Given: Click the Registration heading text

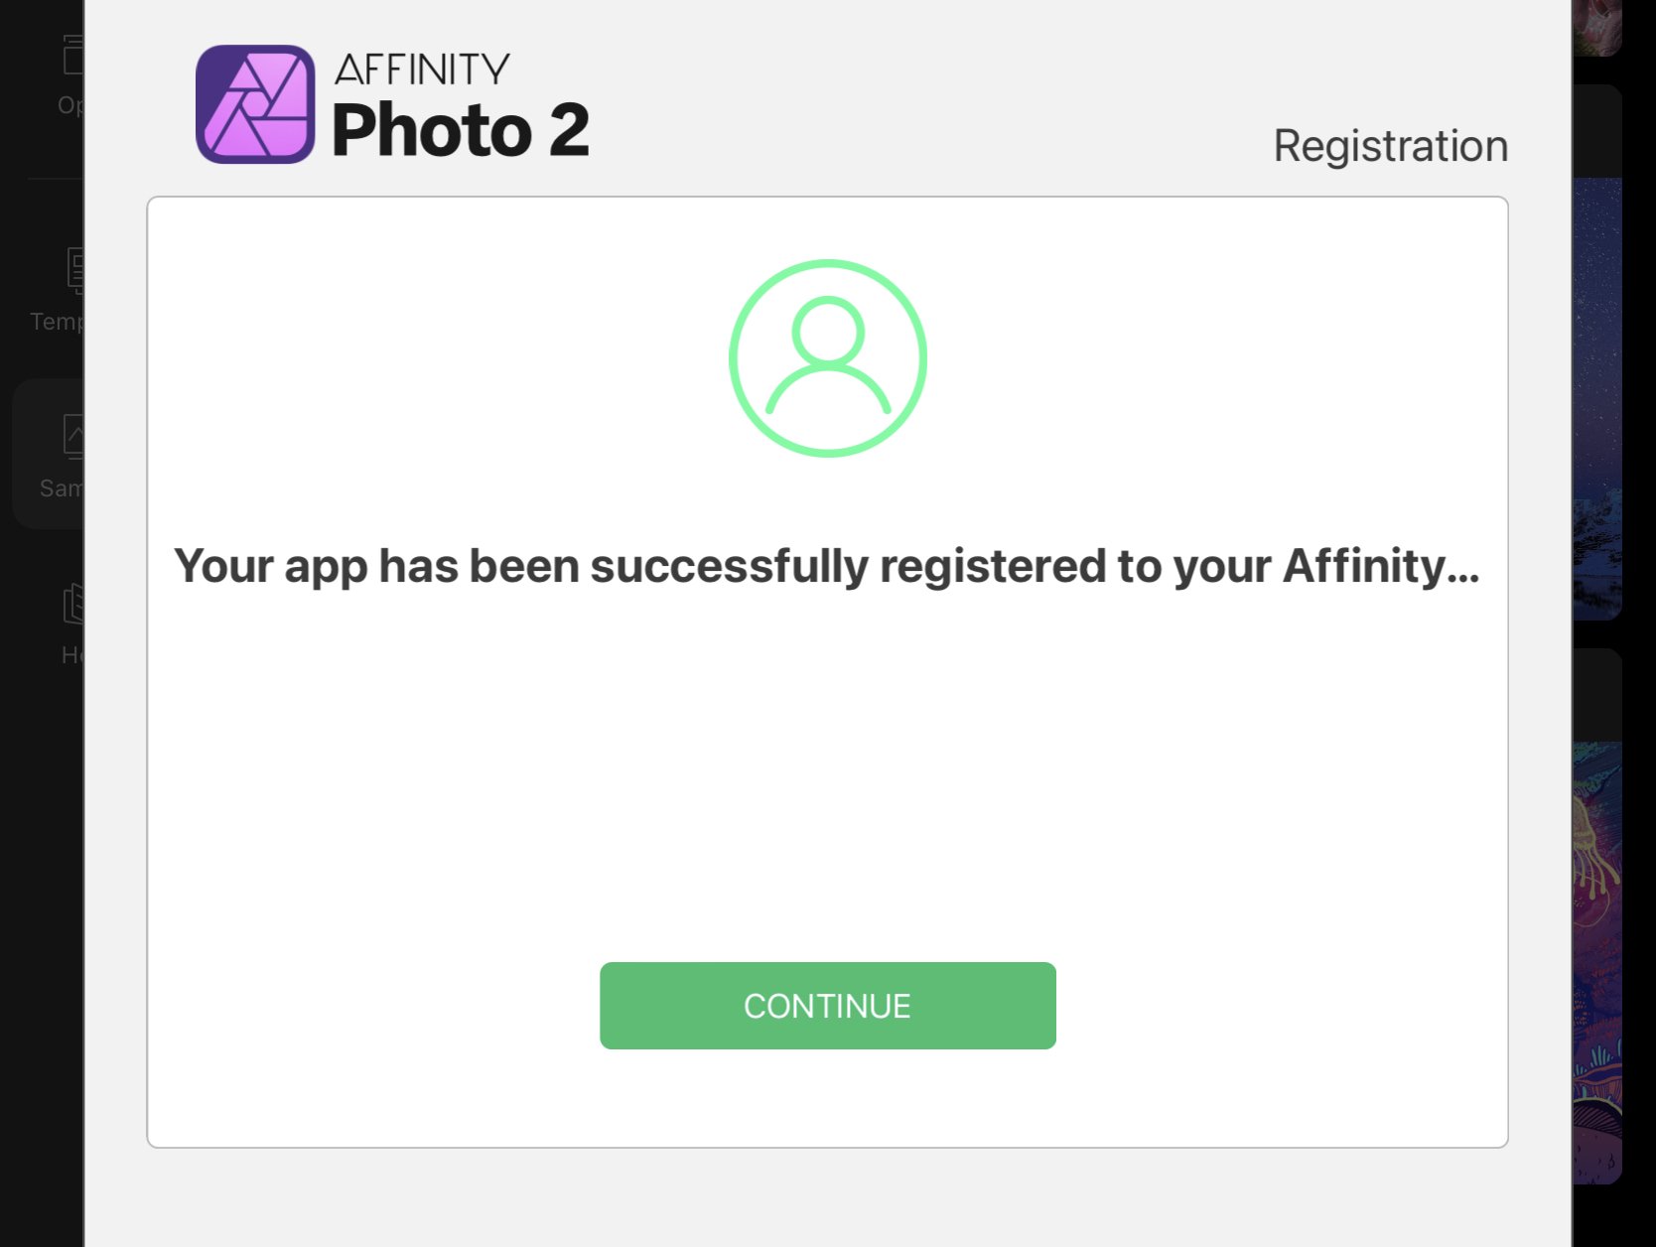Looking at the screenshot, I should (x=1390, y=146).
